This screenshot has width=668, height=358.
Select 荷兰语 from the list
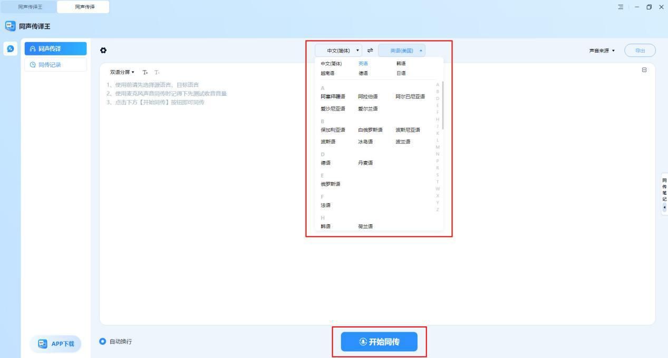[365, 226]
